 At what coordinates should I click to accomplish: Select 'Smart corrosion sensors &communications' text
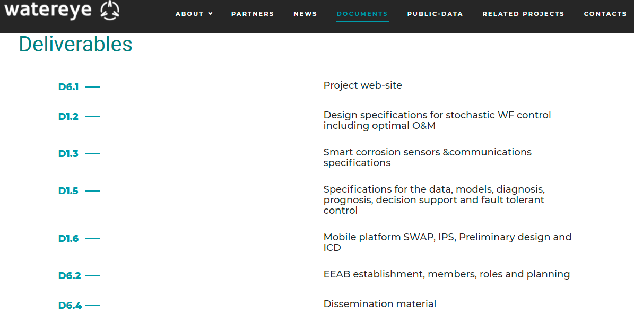(x=428, y=152)
